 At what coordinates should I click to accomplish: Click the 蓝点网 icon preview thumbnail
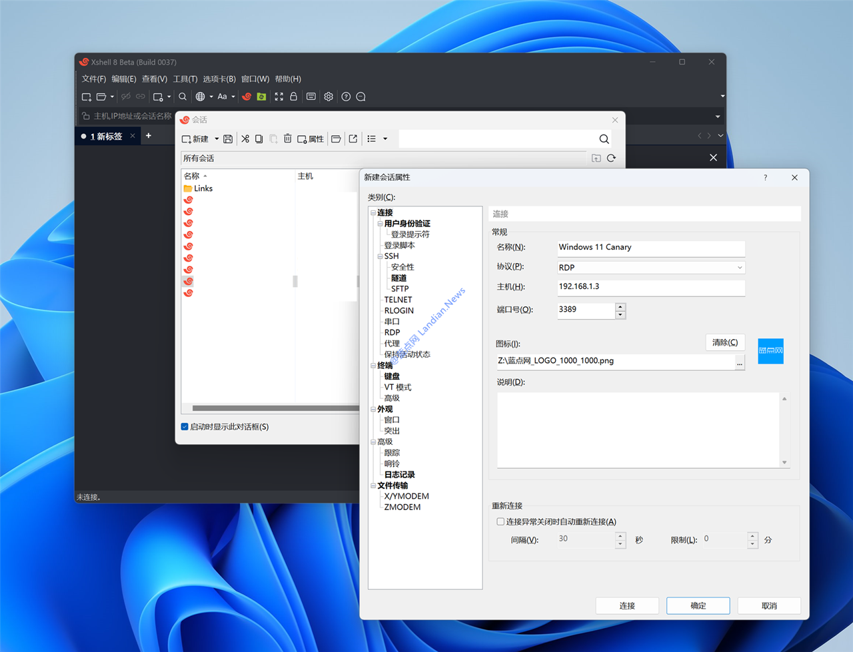771,351
